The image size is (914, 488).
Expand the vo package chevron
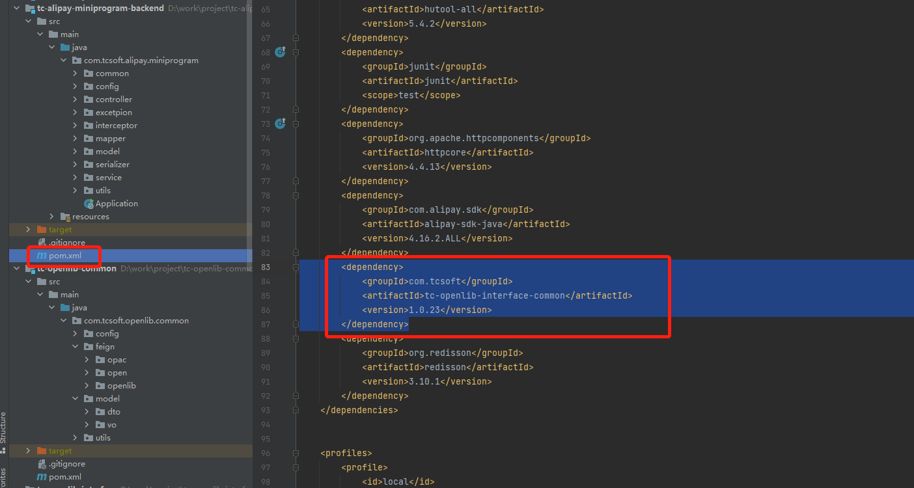87,425
